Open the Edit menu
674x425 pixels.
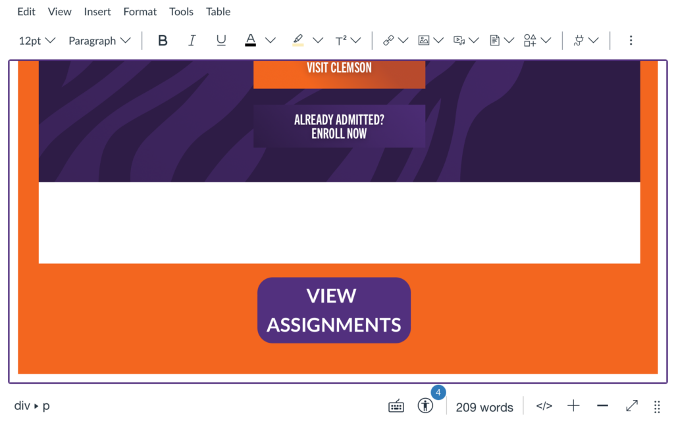26,12
